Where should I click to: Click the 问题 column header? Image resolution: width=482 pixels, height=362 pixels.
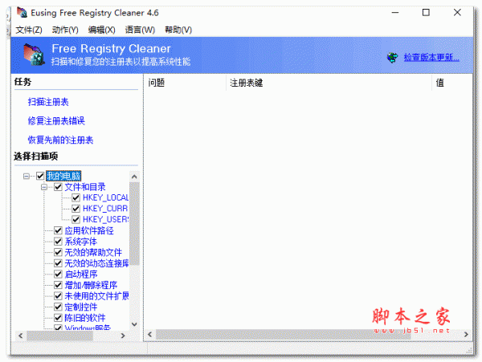click(185, 83)
